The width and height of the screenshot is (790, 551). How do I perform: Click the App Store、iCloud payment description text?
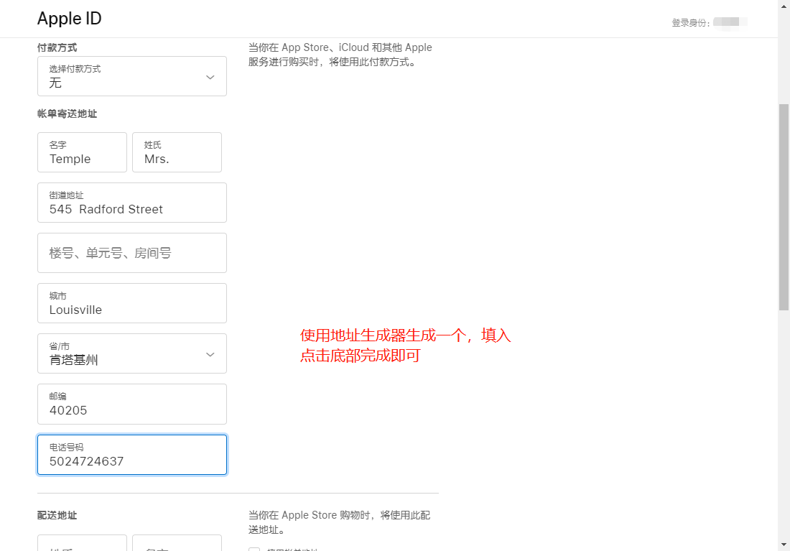click(340, 55)
